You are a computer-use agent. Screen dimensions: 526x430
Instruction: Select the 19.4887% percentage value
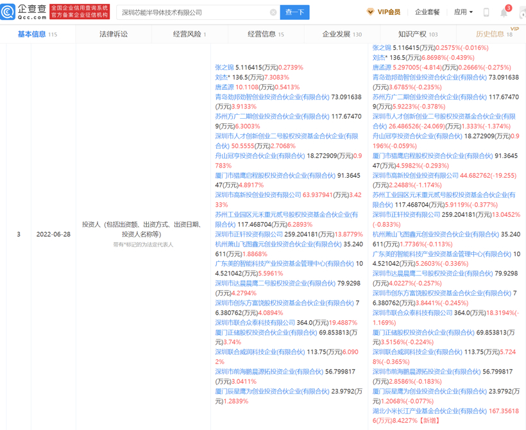click(x=343, y=323)
